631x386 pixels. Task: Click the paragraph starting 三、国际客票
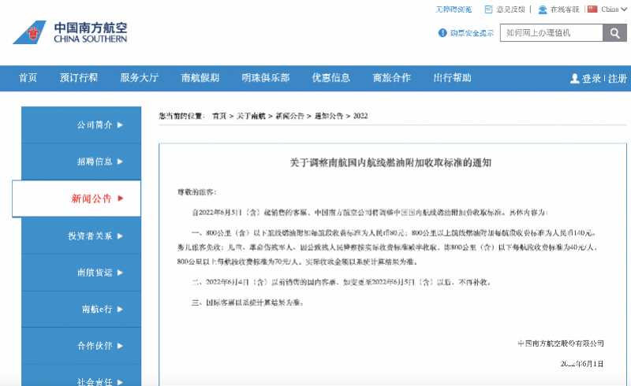248,302
